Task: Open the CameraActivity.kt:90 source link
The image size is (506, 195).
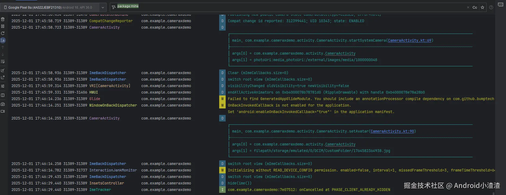Action: (392, 131)
